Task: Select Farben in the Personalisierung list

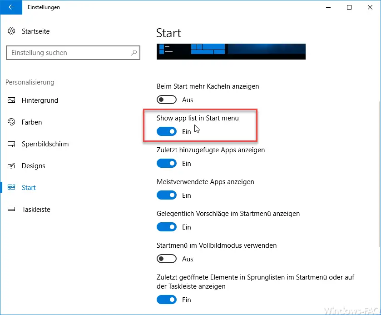Action: [32, 122]
